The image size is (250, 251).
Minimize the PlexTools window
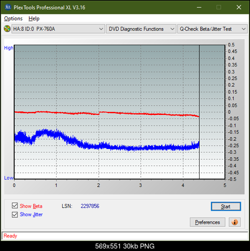(x=199, y=7)
